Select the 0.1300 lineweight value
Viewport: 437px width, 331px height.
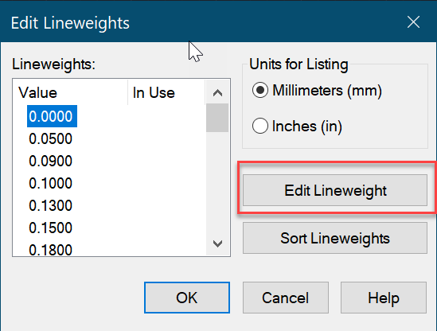(x=50, y=205)
